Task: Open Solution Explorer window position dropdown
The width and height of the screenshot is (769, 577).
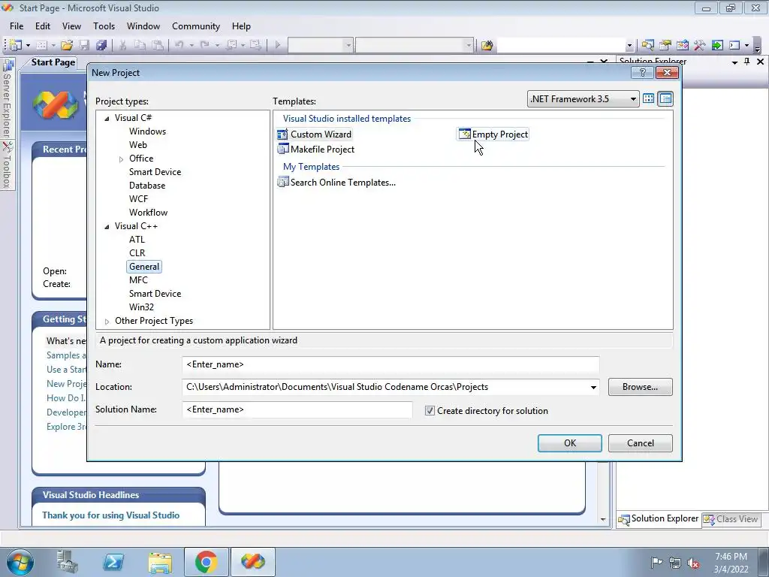Action: (x=734, y=62)
